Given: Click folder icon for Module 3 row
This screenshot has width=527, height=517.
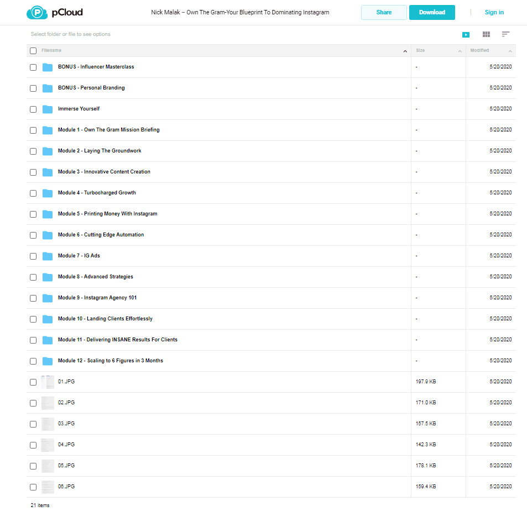Looking at the screenshot, I should (48, 172).
